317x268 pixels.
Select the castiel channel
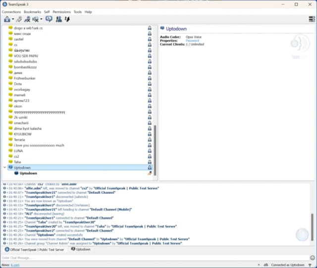click(19, 39)
